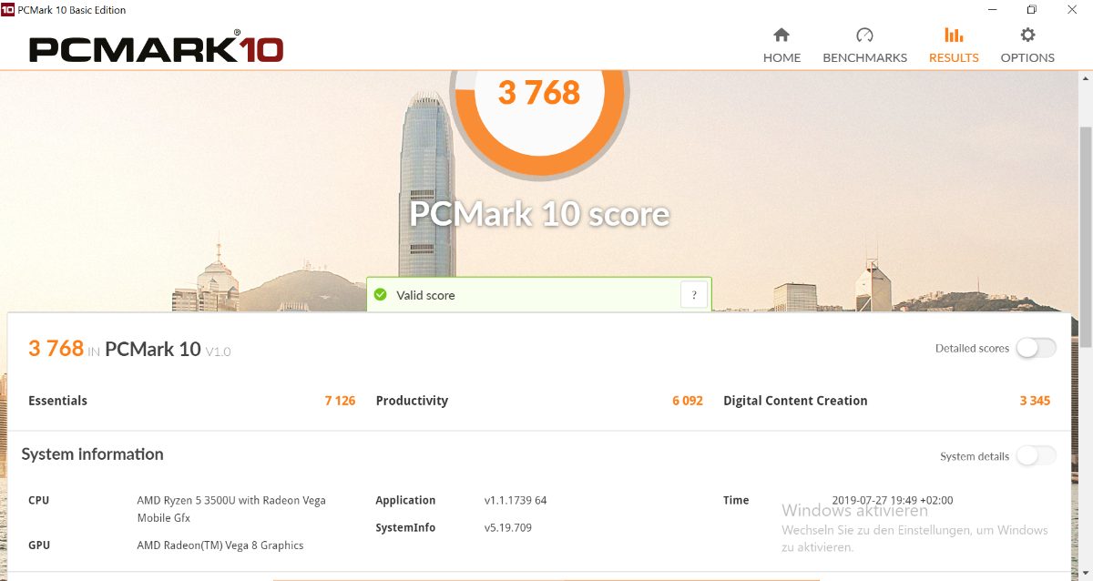Click the PCMark 10 title bar app icon

tap(8, 10)
